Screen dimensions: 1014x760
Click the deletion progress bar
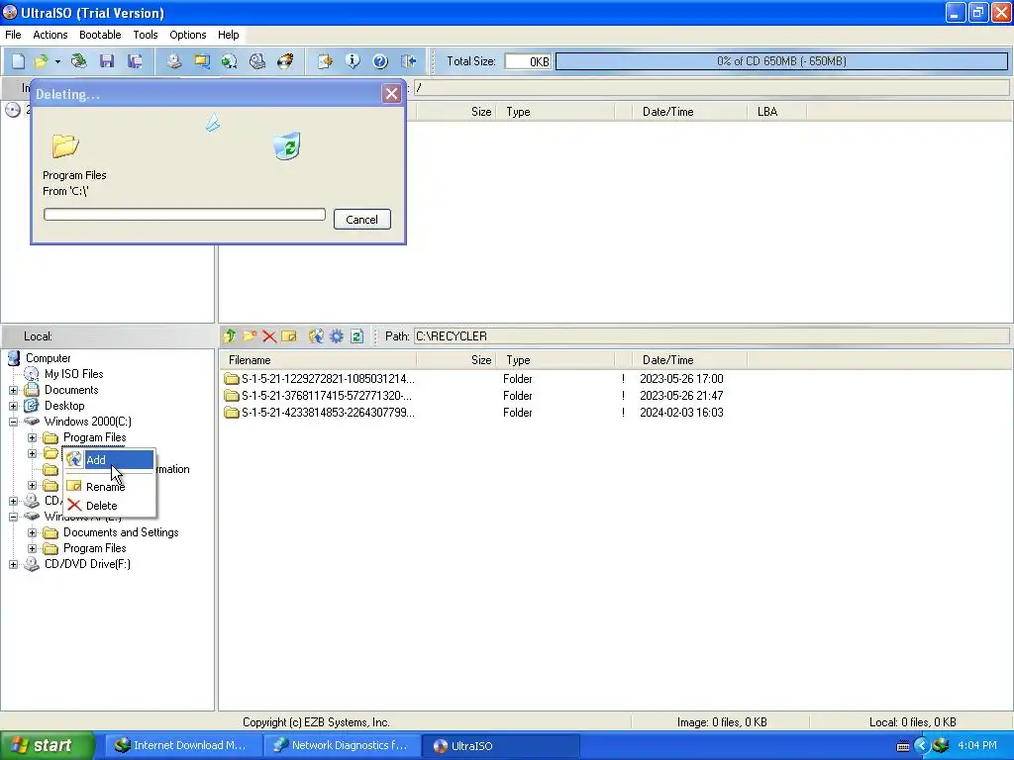tap(184, 215)
